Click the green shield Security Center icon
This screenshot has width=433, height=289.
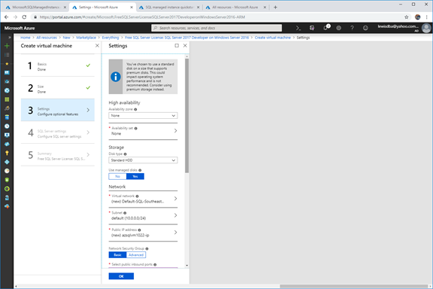[x=7, y=180]
